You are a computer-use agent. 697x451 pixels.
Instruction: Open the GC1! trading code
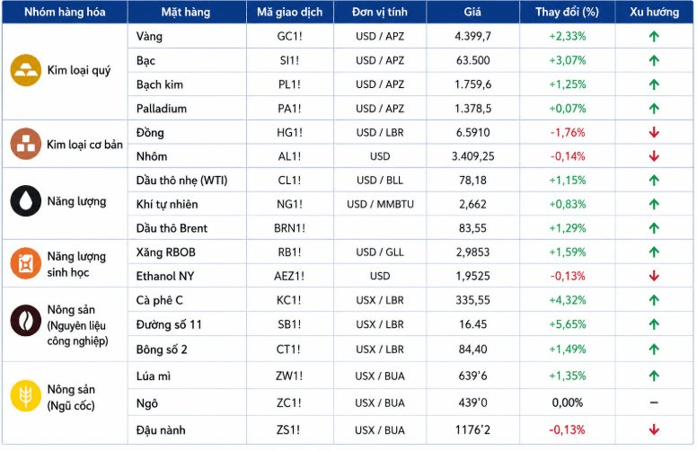290,37
